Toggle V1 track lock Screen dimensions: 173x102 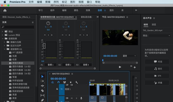tap(57, 89)
